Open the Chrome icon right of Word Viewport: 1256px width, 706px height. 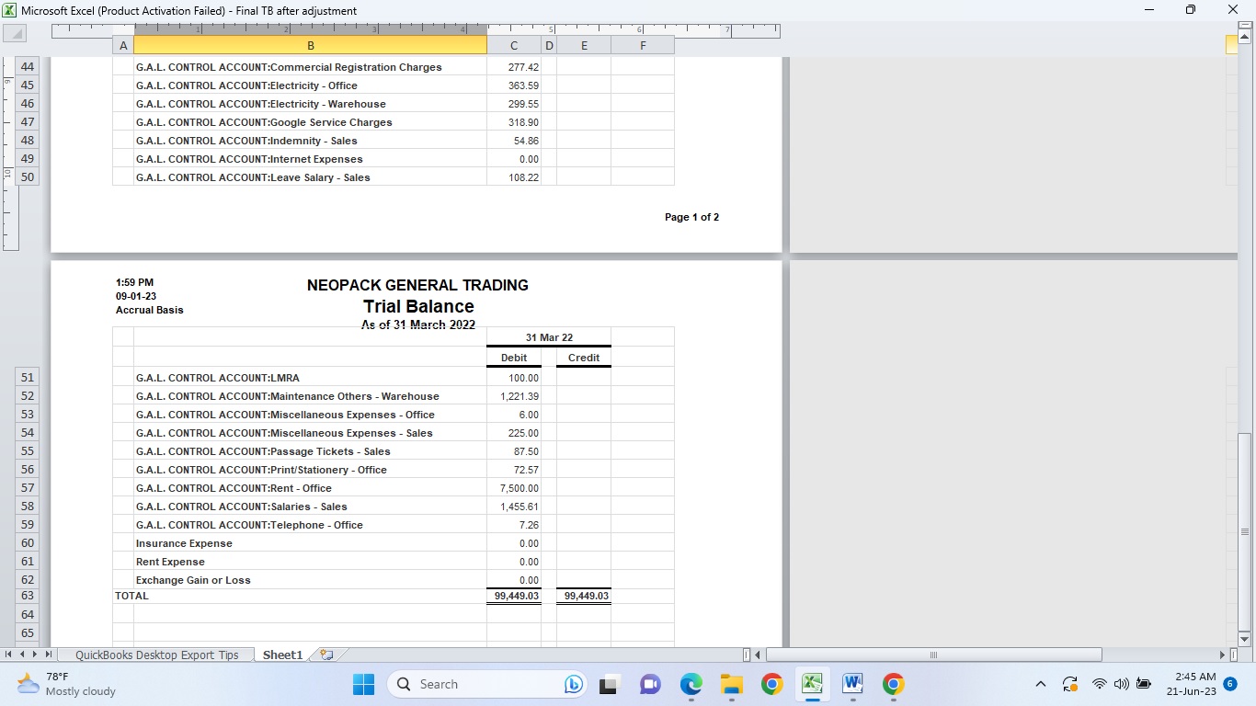(893, 684)
